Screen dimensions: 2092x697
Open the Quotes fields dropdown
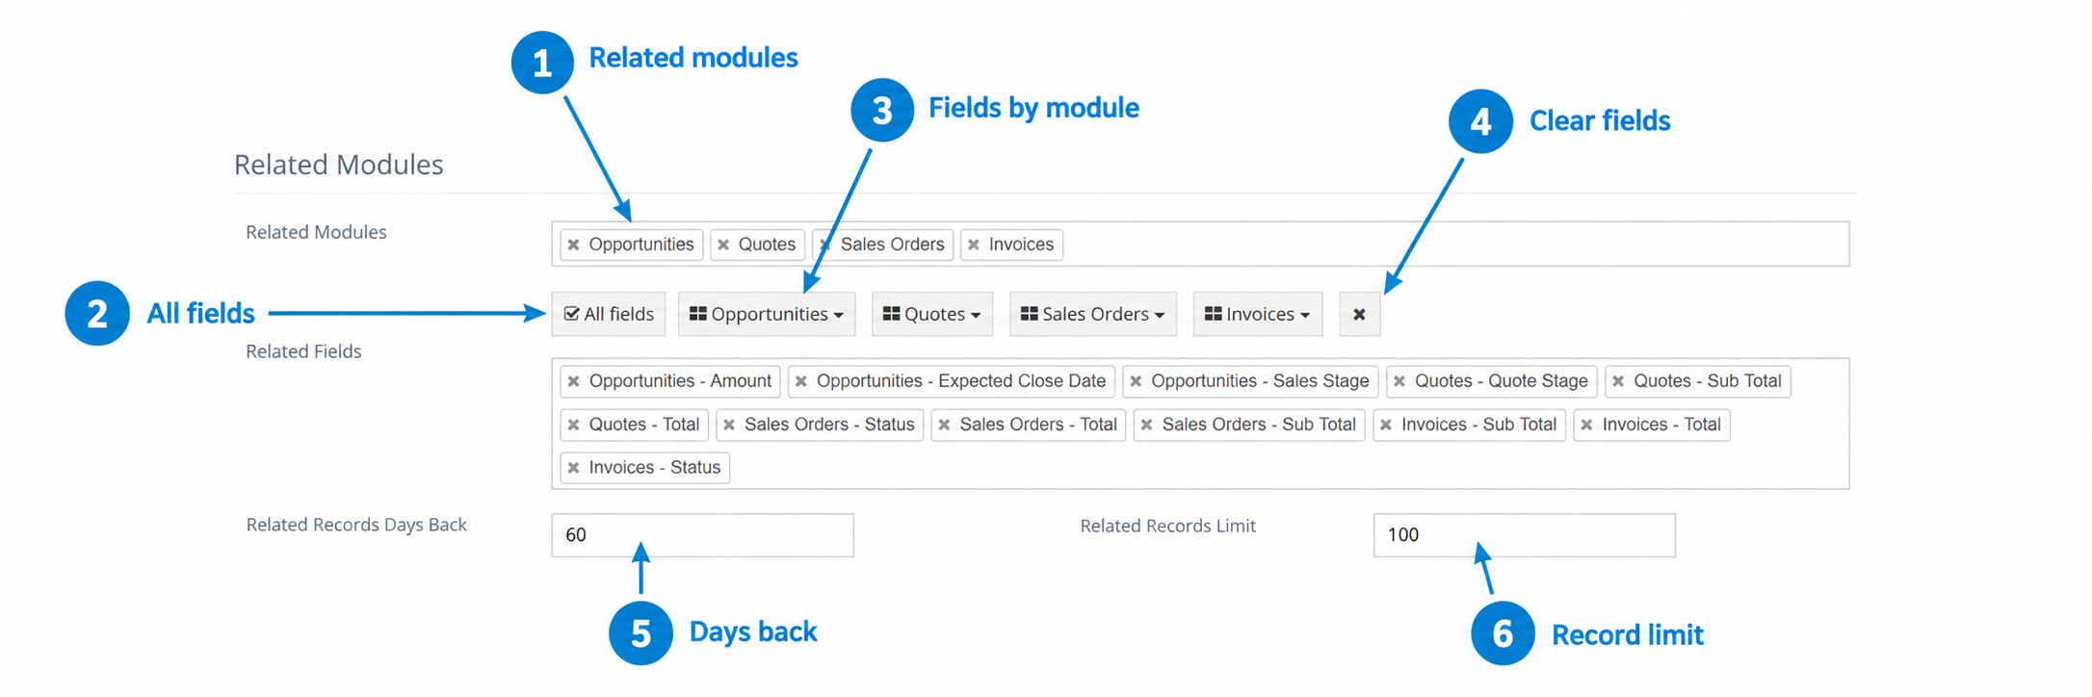(932, 314)
